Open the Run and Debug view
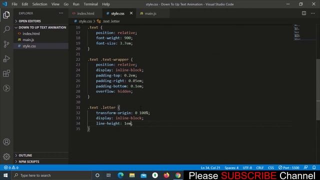 tap(6, 59)
